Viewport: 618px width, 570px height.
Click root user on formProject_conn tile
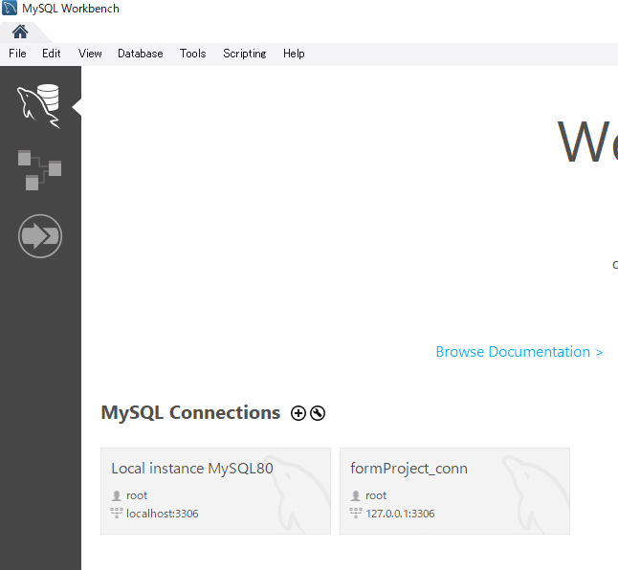376,495
